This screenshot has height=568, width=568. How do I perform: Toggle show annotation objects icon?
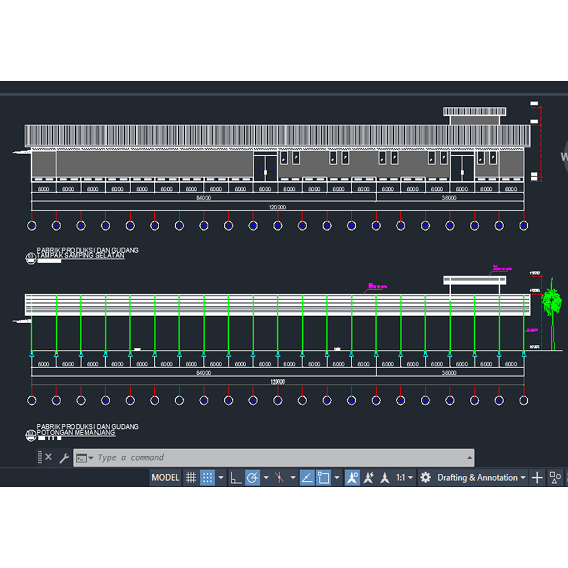352,477
